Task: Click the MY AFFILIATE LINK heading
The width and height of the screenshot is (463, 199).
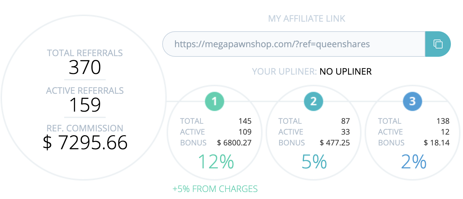Action: point(307,19)
